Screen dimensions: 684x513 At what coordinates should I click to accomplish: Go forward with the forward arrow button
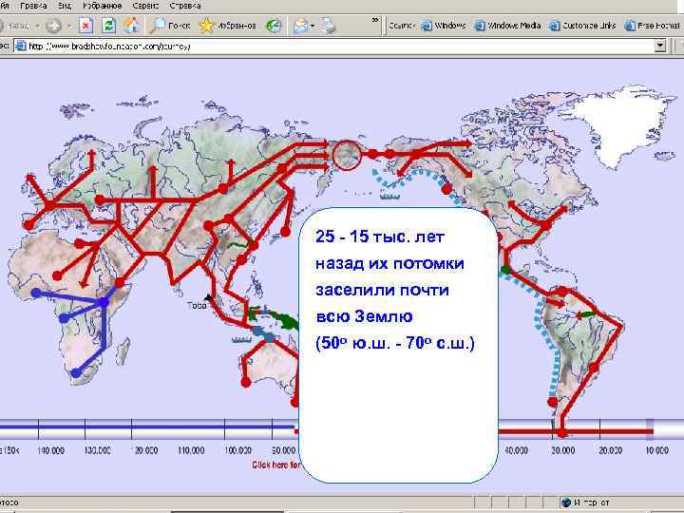[53, 26]
